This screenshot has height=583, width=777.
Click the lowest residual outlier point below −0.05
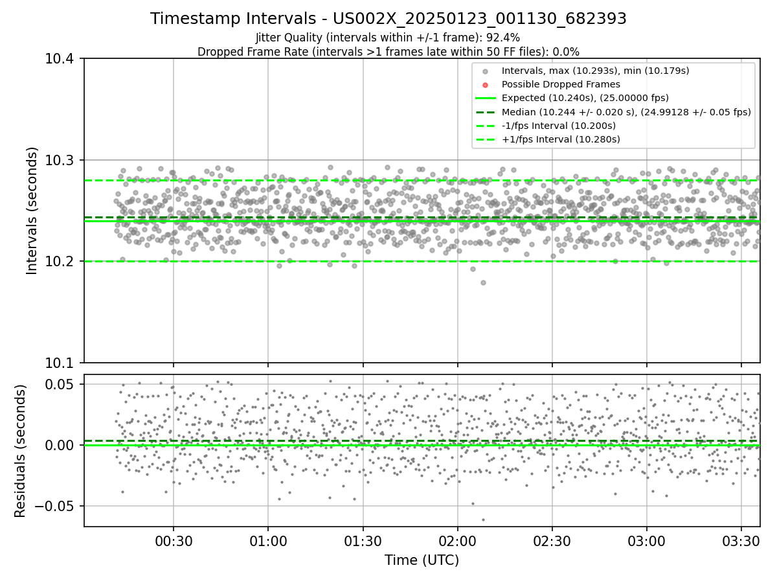483,520
